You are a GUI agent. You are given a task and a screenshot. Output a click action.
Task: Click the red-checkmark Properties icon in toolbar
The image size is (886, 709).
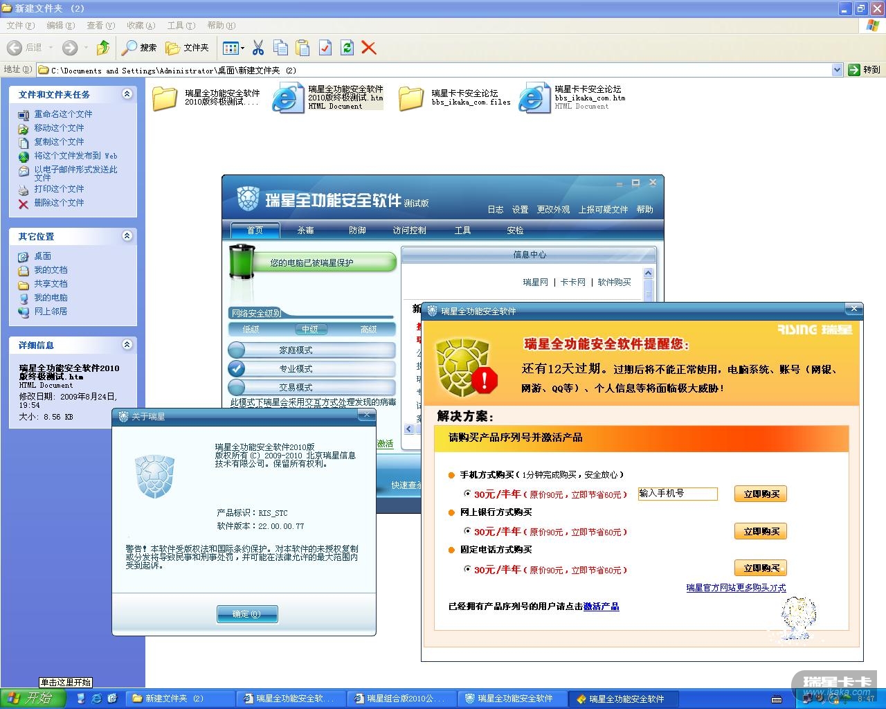325,48
